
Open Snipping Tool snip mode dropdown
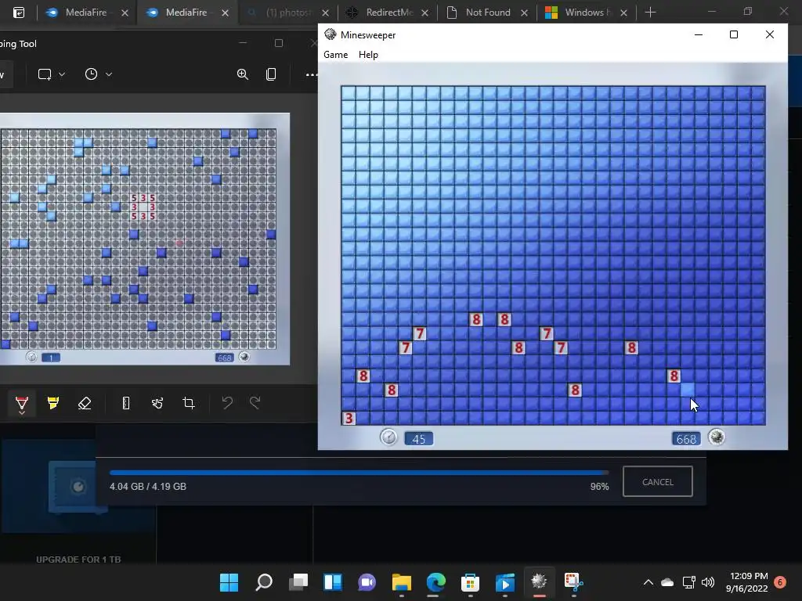click(x=62, y=74)
